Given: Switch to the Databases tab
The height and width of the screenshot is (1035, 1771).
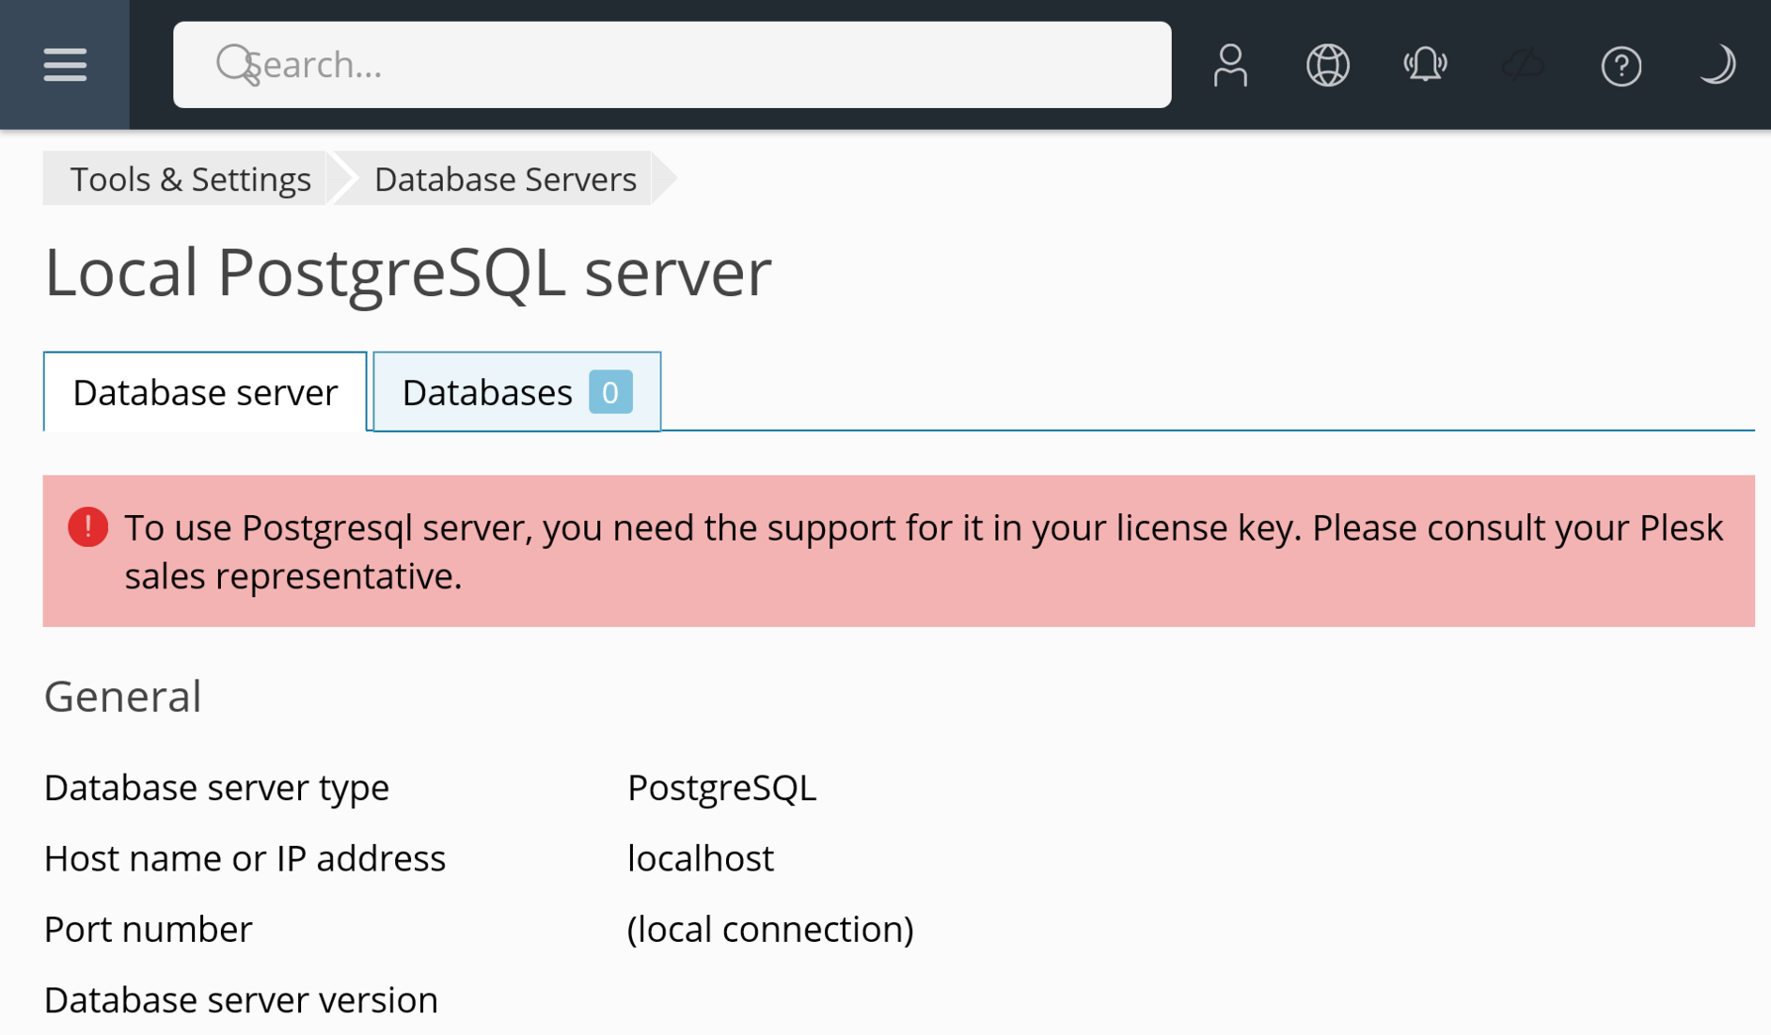Looking at the screenshot, I should click(x=487, y=393).
